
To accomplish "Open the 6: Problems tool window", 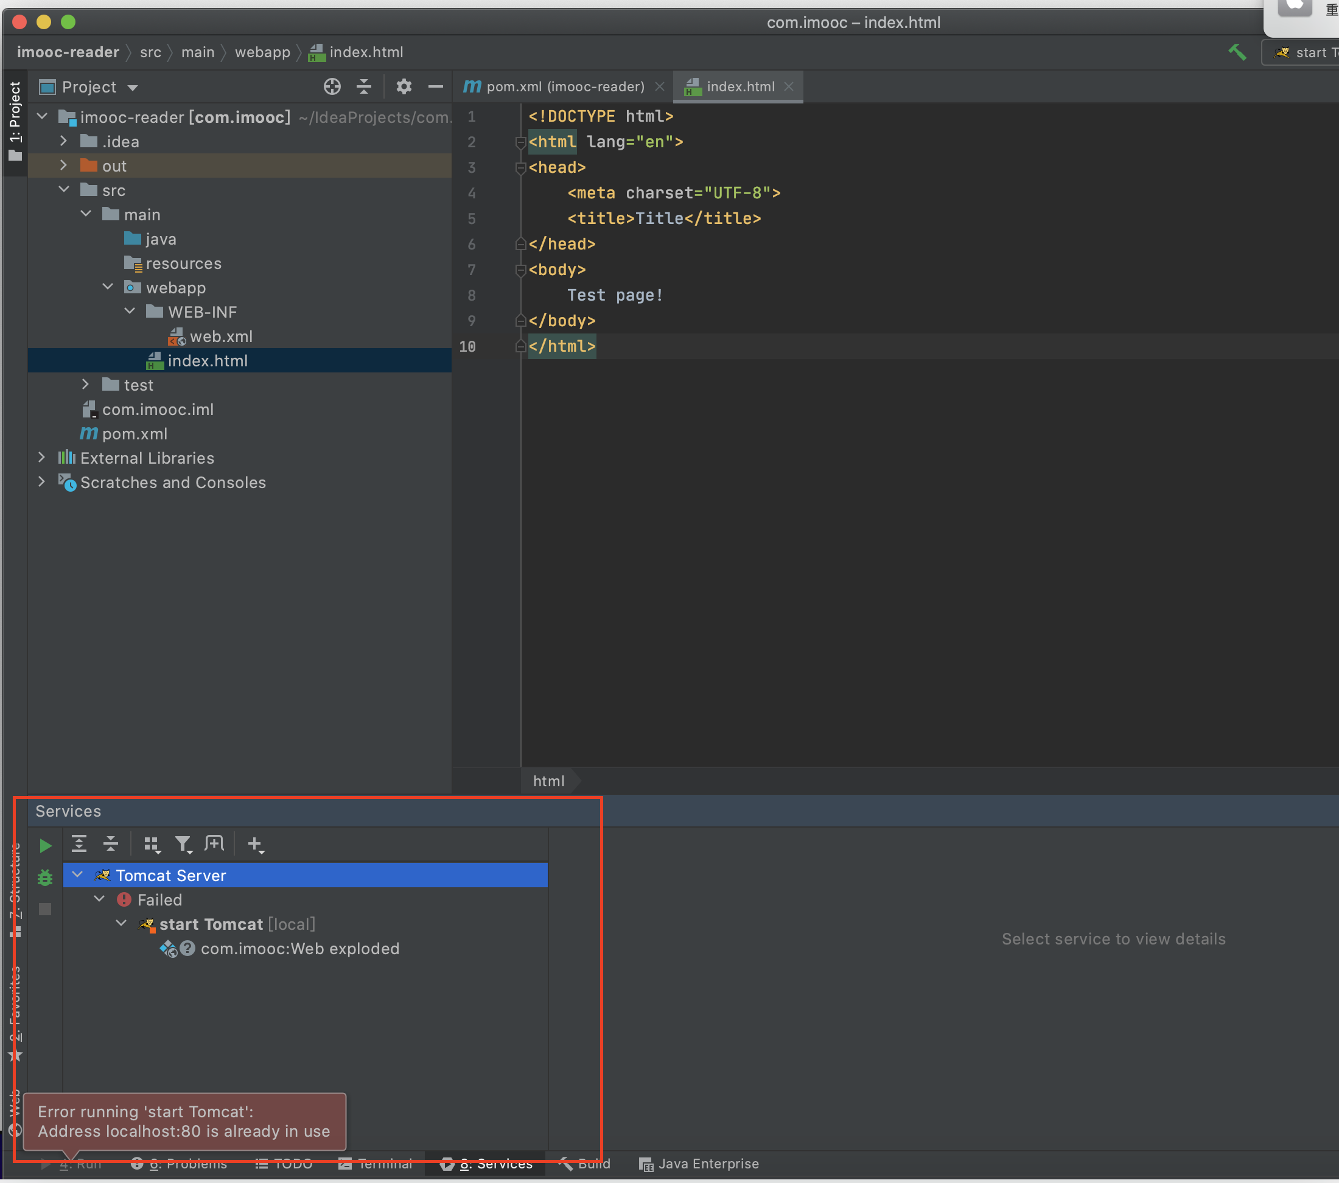I will pos(179,1164).
